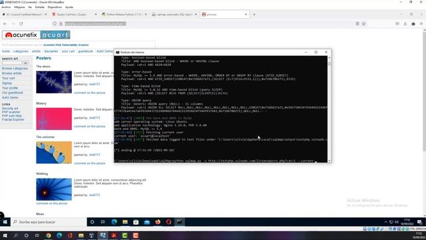Screen dimensions: 426x240
Task: Click the Windows Start button in the VM taskbar
Action: click(x=5, y=222)
